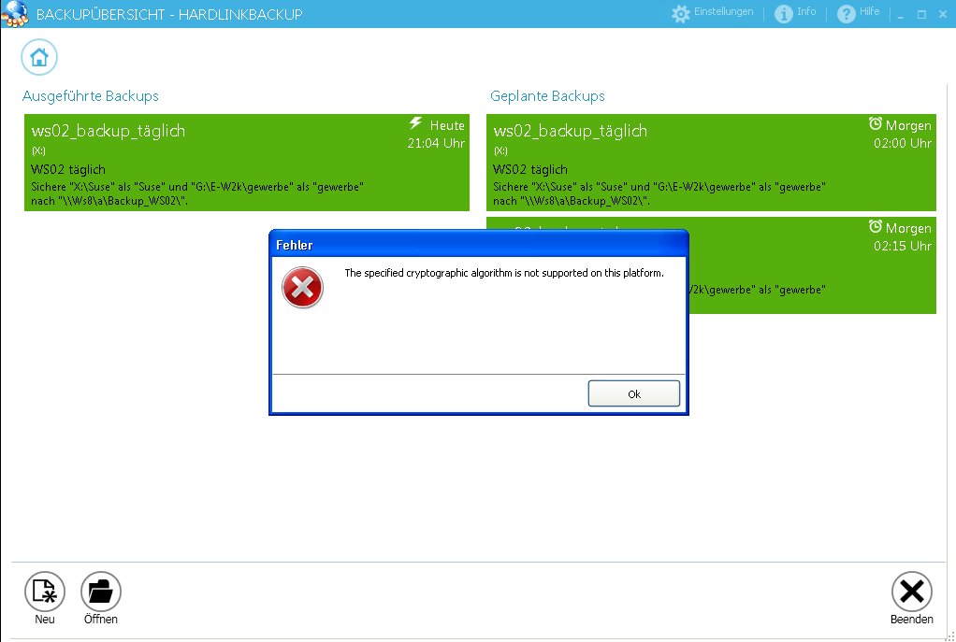Click the Home icon button
The image size is (956, 642).
(39, 58)
